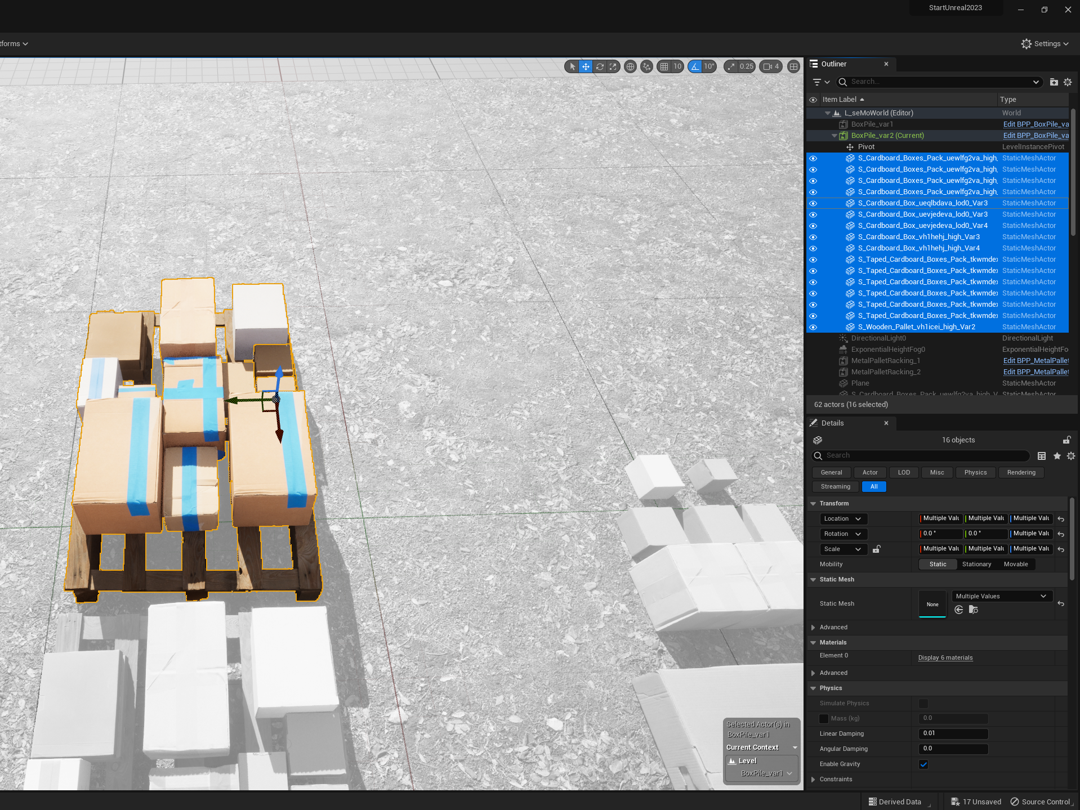Toggle rotation angle snapping icon
Screen dimensions: 1080x810
point(695,66)
